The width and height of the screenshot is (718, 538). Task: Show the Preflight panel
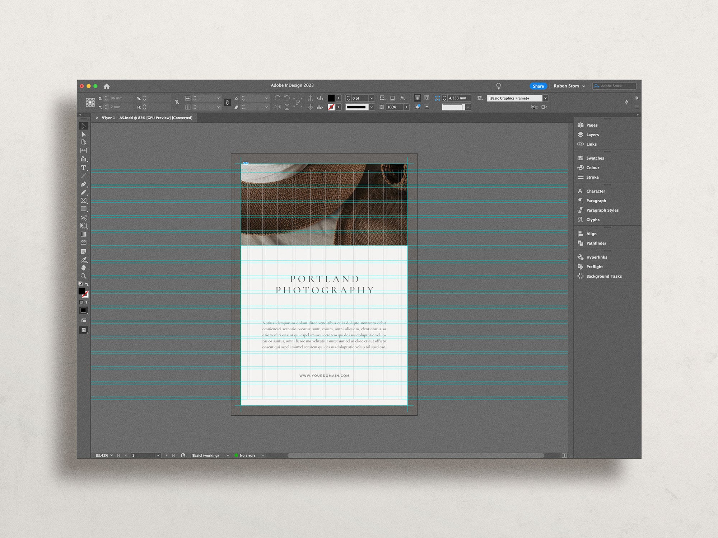point(595,266)
